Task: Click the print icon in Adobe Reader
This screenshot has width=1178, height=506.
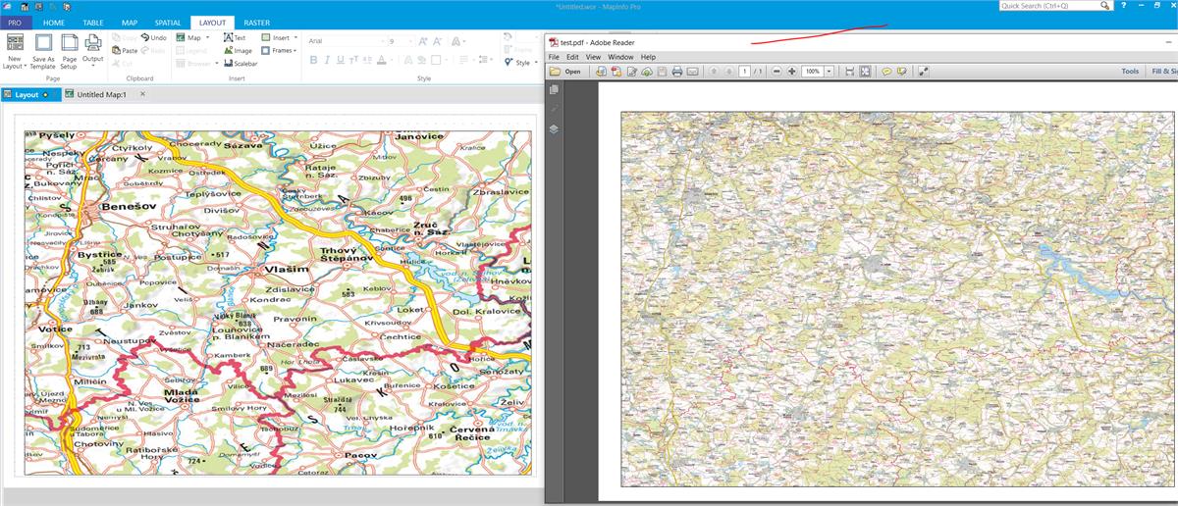Action: (x=676, y=72)
